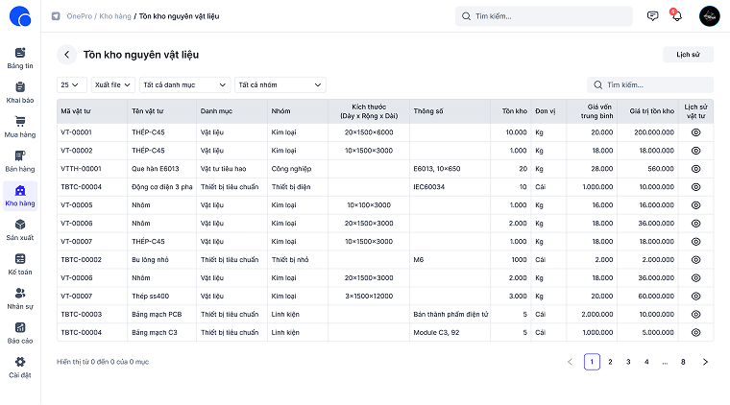Go to page 2 of the table
The height and width of the screenshot is (405, 730).
coord(610,362)
